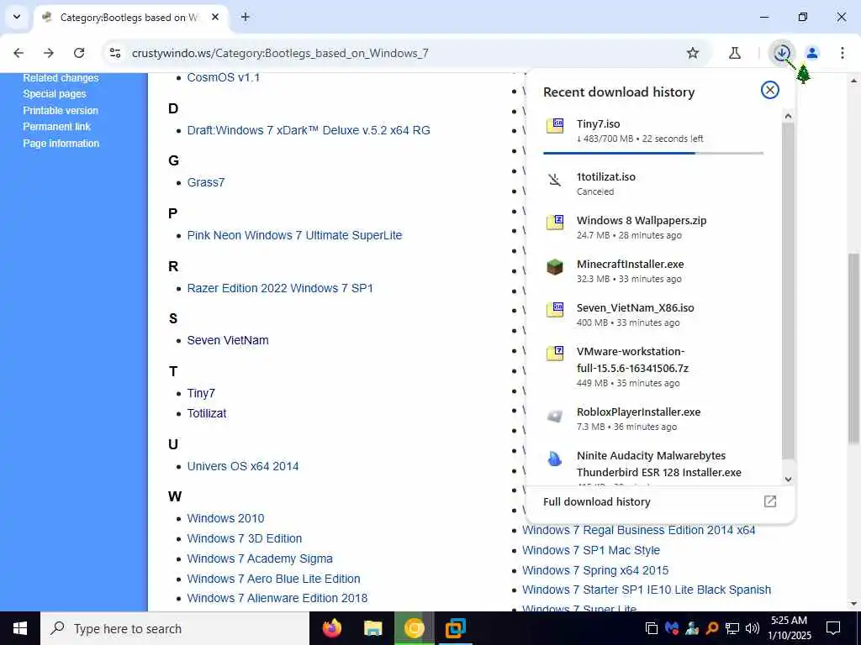Image resolution: width=861 pixels, height=645 pixels.
Task: Open the tab search dropdown arrow
Action: 17,17
